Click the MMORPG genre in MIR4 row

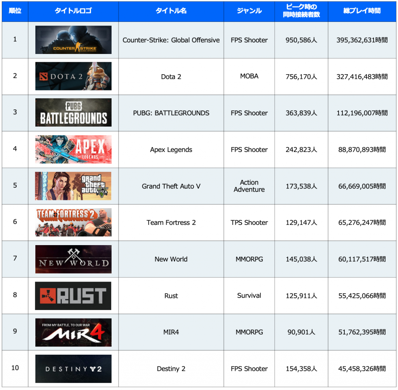pyautogui.click(x=249, y=332)
